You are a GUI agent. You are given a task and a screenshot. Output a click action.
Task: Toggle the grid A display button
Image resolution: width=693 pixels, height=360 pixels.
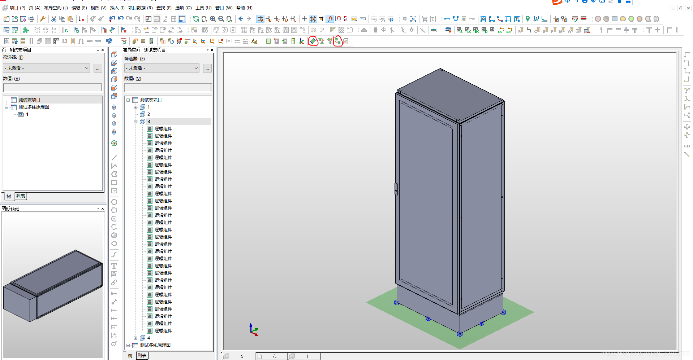coord(260,19)
